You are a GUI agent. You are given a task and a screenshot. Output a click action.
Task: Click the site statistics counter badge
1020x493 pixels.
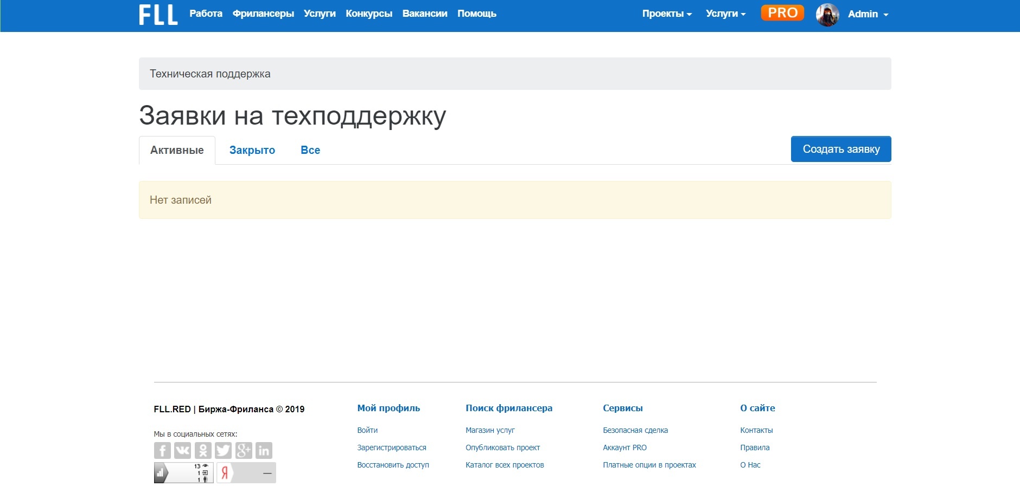(x=183, y=472)
